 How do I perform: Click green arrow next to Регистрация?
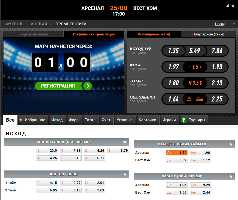pyautogui.click(x=88, y=86)
